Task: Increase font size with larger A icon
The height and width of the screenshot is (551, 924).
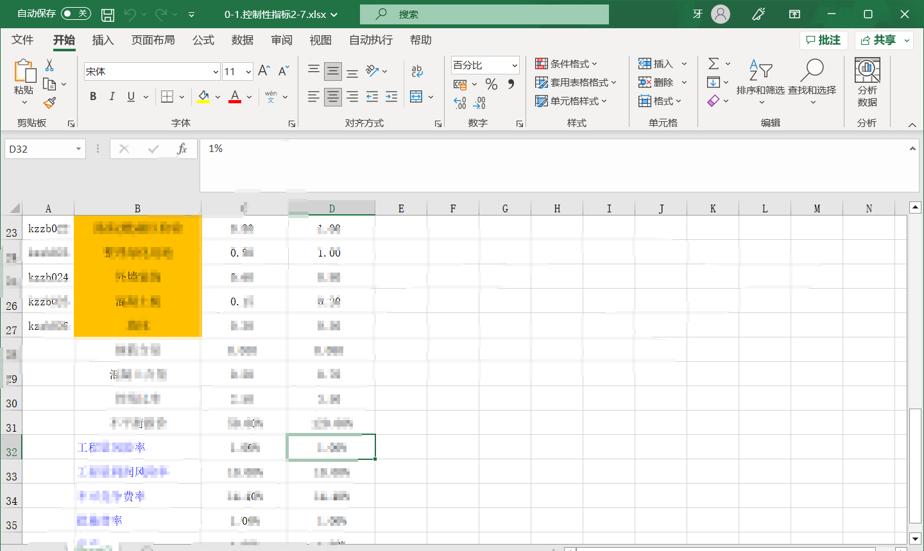Action: coord(264,71)
